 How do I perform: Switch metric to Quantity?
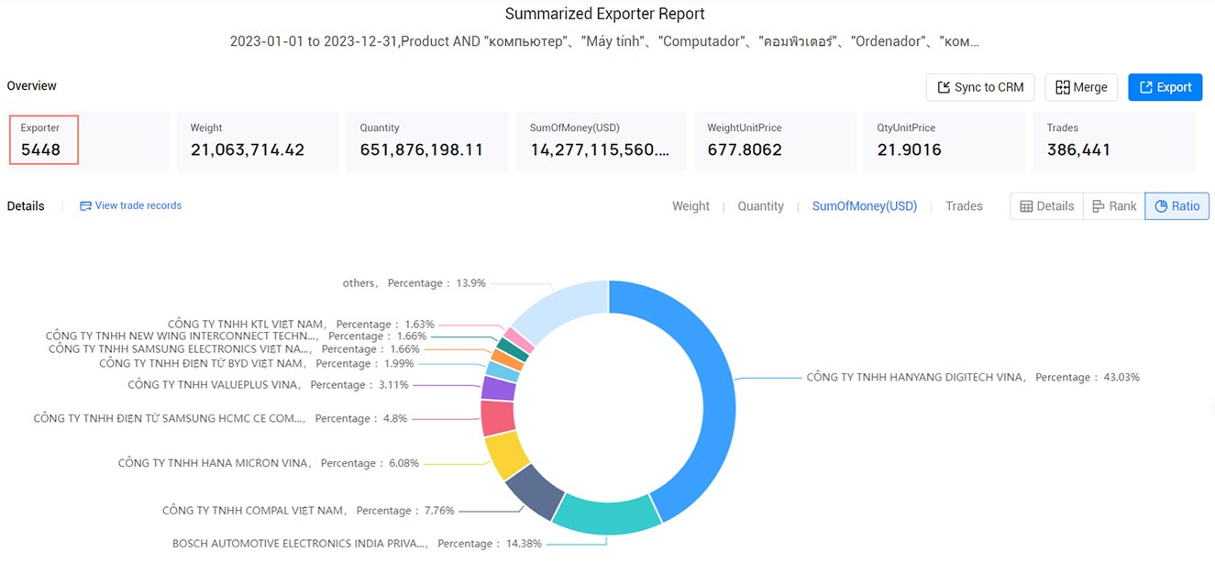(760, 206)
